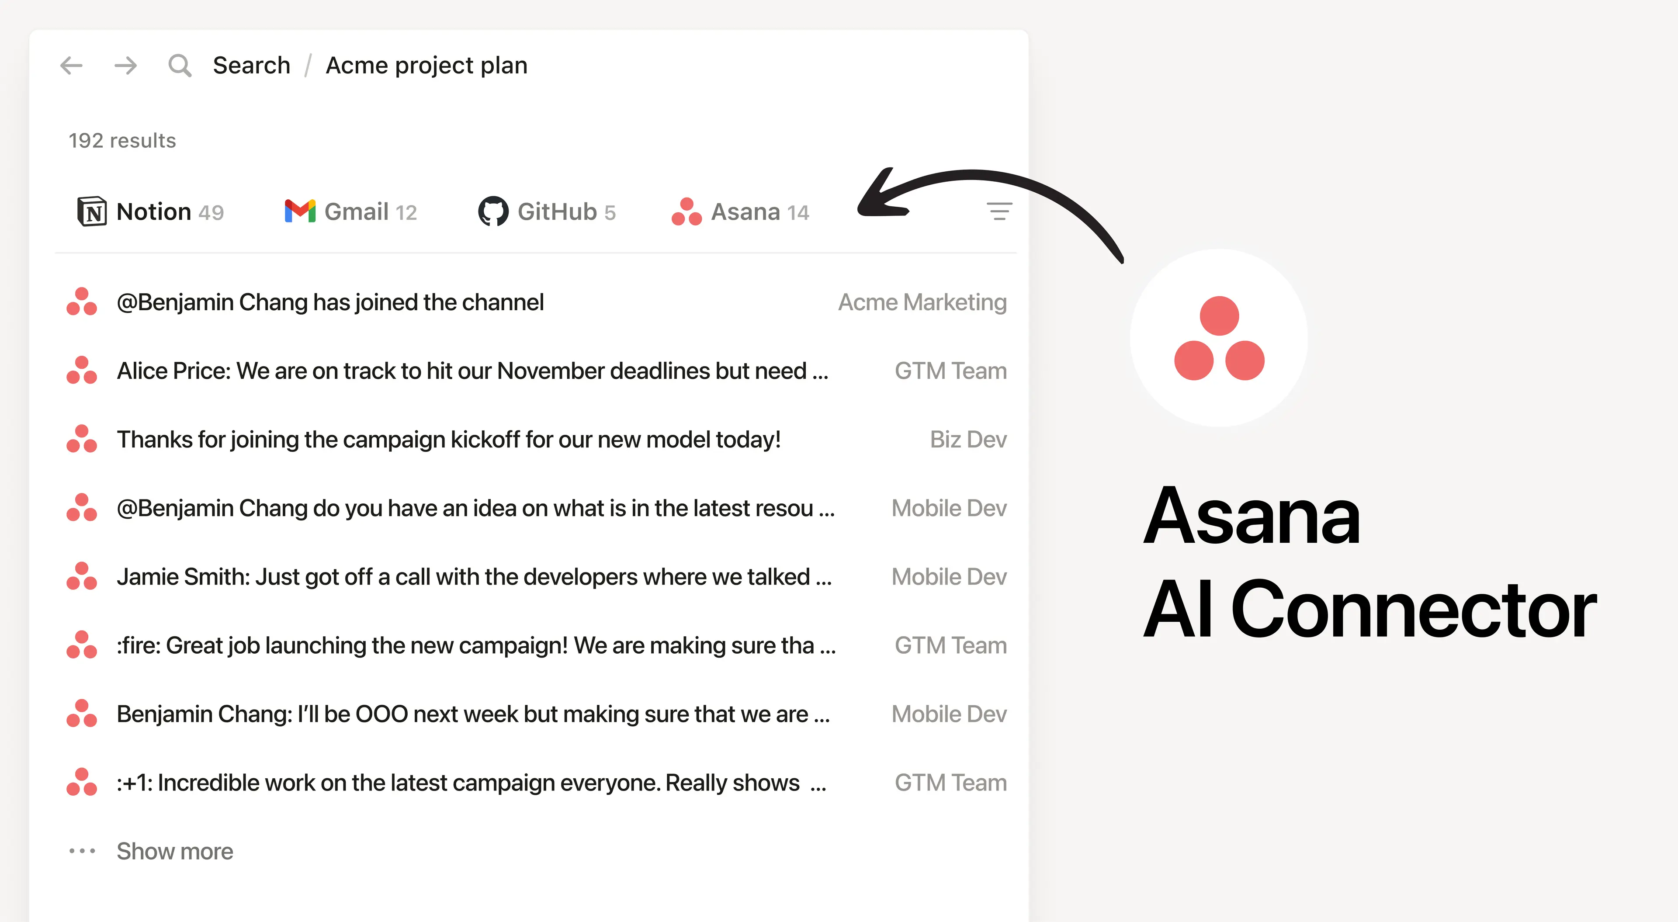Click the Acme project plan breadcrumb

[x=426, y=65]
